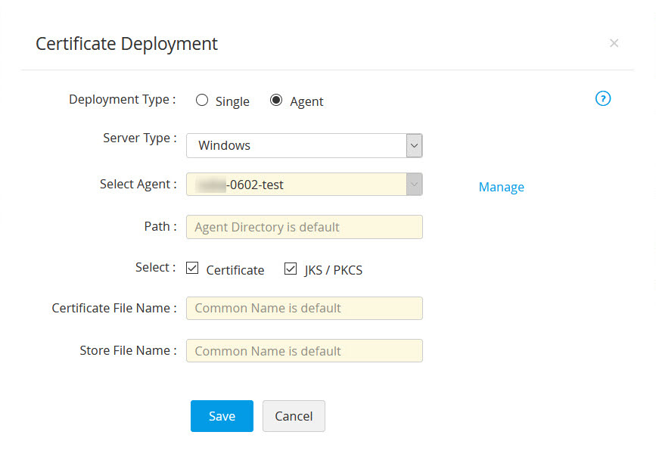Open the Select Agent dropdown arrow
Viewport: 656px width, 466px height.
[x=414, y=184]
